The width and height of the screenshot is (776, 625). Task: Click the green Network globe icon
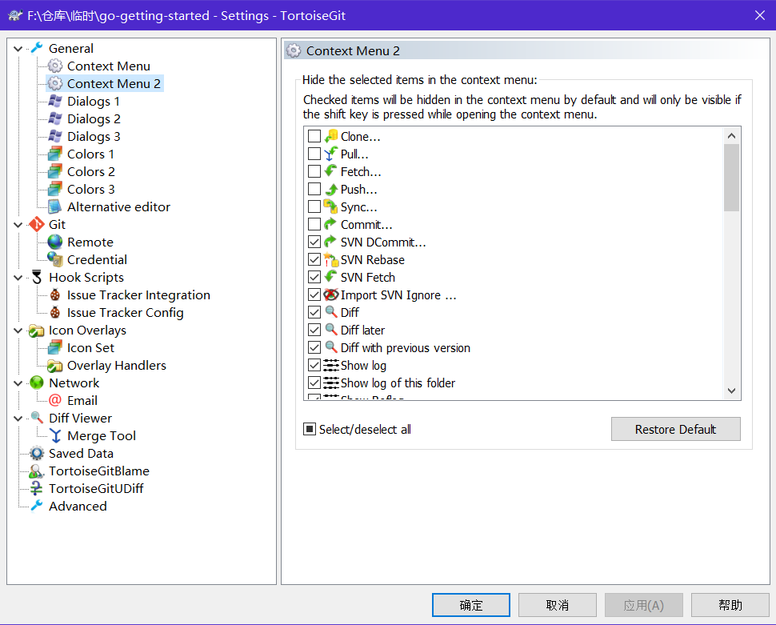click(x=37, y=383)
